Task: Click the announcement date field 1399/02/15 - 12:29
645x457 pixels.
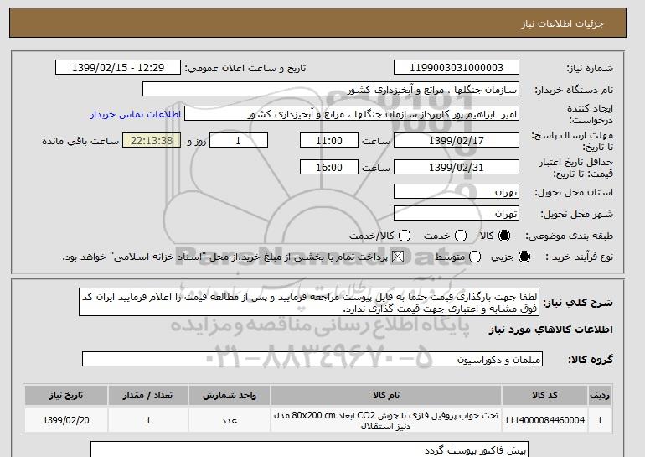Action: click(118, 68)
